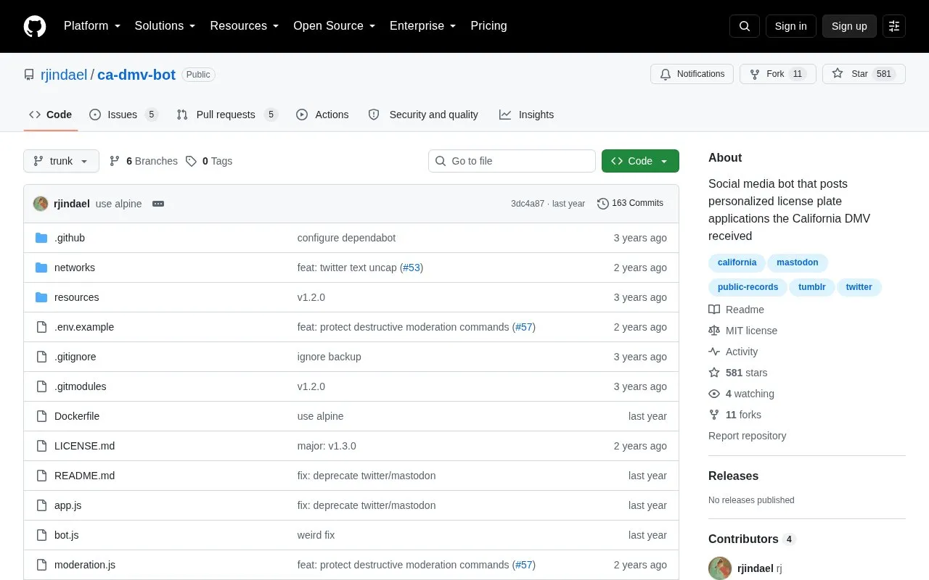Click the branches icon beside 6 Branches
The image size is (929, 580).
coord(115,161)
